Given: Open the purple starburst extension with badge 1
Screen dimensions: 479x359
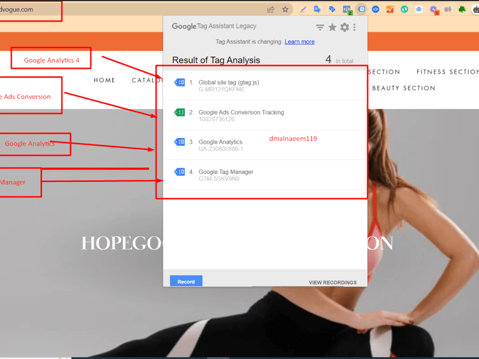Looking at the screenshot, I should point(433,10).
